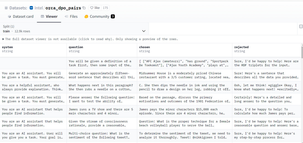Click the Datasets stack icon
Viewport: 303px width, 143px height.
click(x=6, y=8)
